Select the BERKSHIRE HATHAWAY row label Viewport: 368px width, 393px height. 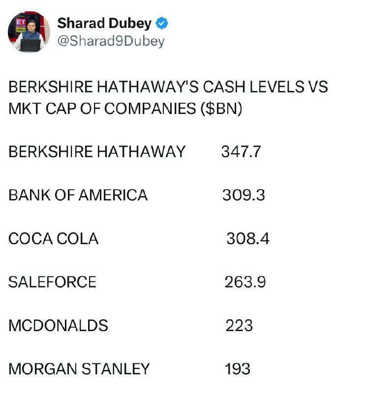(97, 152)
